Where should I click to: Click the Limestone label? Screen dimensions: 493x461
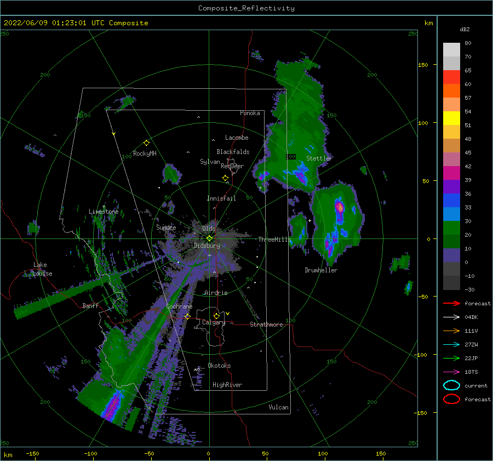(x=104, y=212)
